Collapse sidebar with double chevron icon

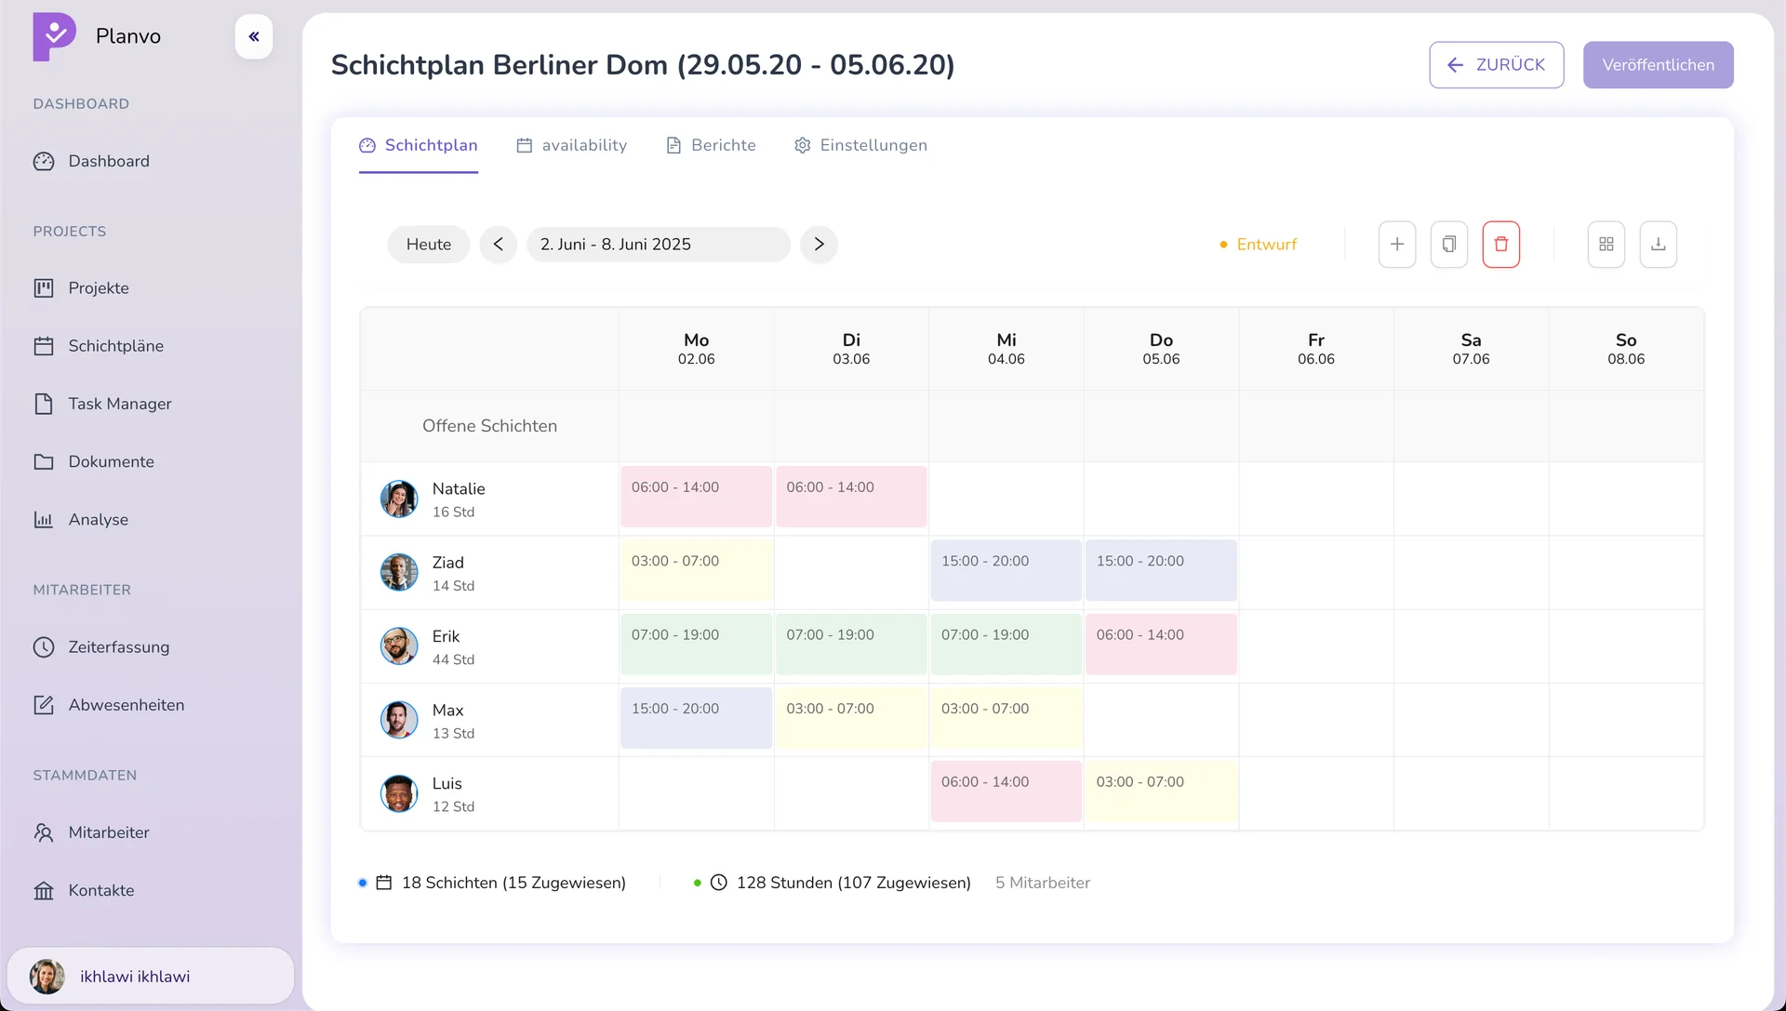(x=254, y=37)
